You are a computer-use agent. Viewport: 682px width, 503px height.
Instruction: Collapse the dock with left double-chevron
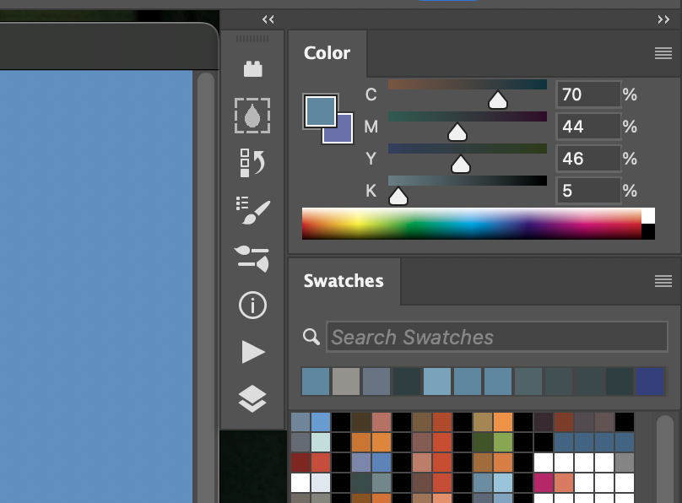click(x=268, y=19)
